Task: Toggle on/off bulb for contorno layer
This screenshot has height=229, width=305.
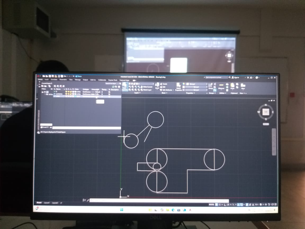Action: 66,94
